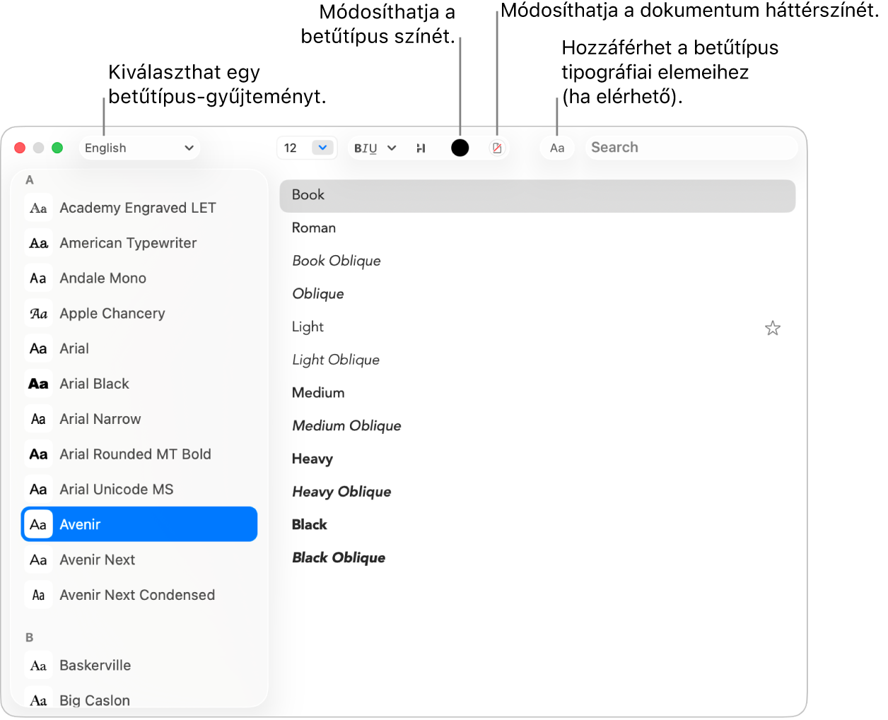Screen dimensions: 888x720
Task: Choose the Light typeface style
Action: (x=537, y=327)
